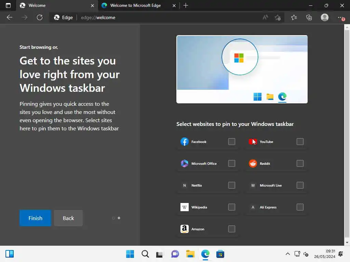Open the tab actions menu icon
This screenshot has width=350, height=262.
[8, 5]
